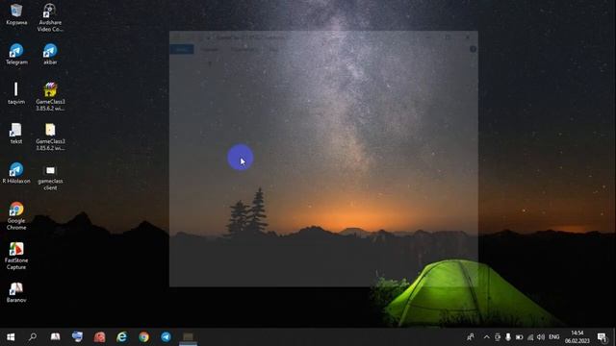Select the GameClass3 folder icon on desktop
Image resolution: width=616 pixels, height=346 pixels.
(50, 136)
